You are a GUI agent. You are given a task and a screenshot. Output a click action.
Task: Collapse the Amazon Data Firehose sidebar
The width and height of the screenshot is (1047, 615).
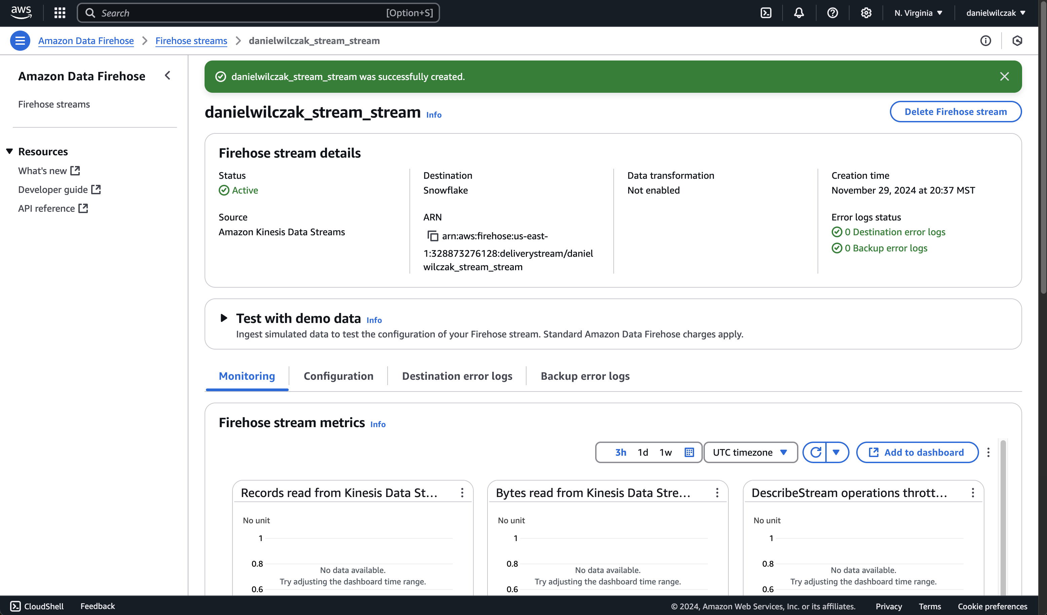tap(168, 76)
